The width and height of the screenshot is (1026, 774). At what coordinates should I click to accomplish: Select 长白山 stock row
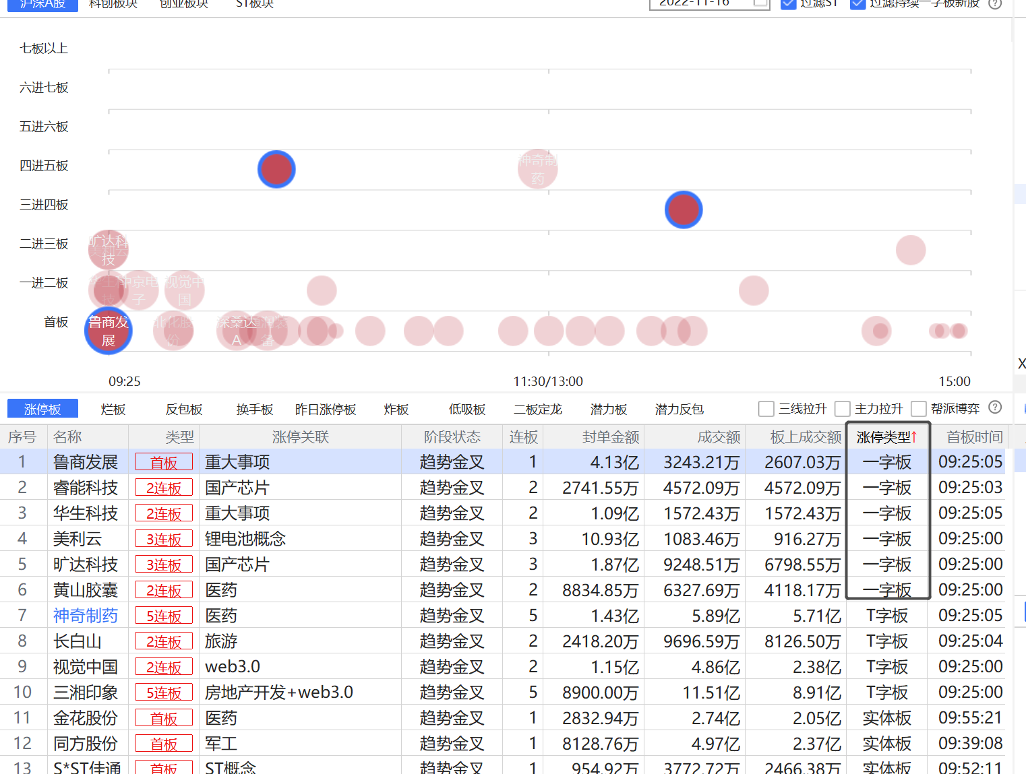point(502,641)
